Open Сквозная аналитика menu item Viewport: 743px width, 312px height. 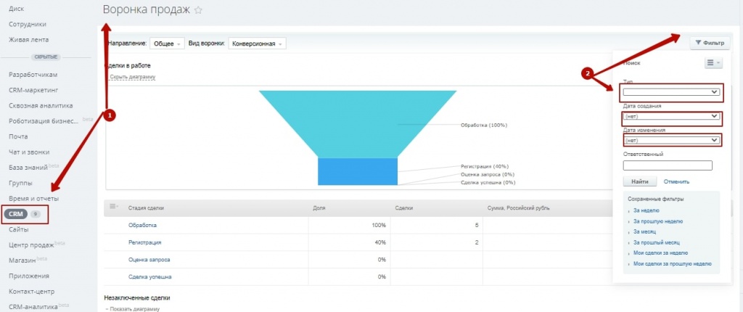(x=41, y=105)
